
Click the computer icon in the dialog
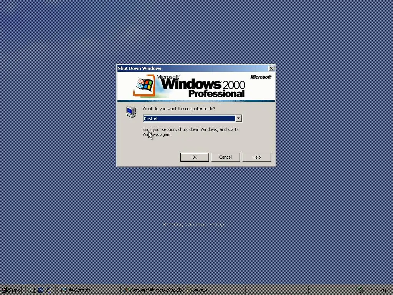click(131, 112)
